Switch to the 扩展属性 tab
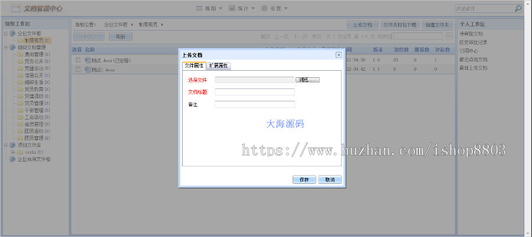 tap(219, 65)
